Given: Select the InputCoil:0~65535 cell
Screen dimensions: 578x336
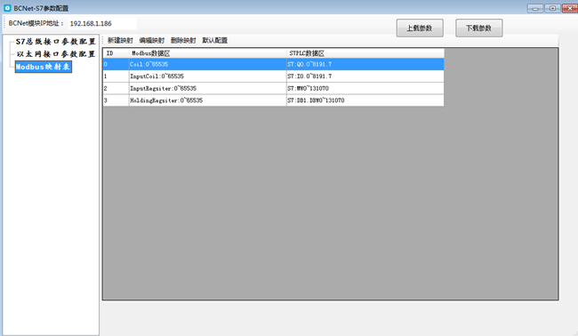Looking at the screenshot, I should (x=208, y=76).
